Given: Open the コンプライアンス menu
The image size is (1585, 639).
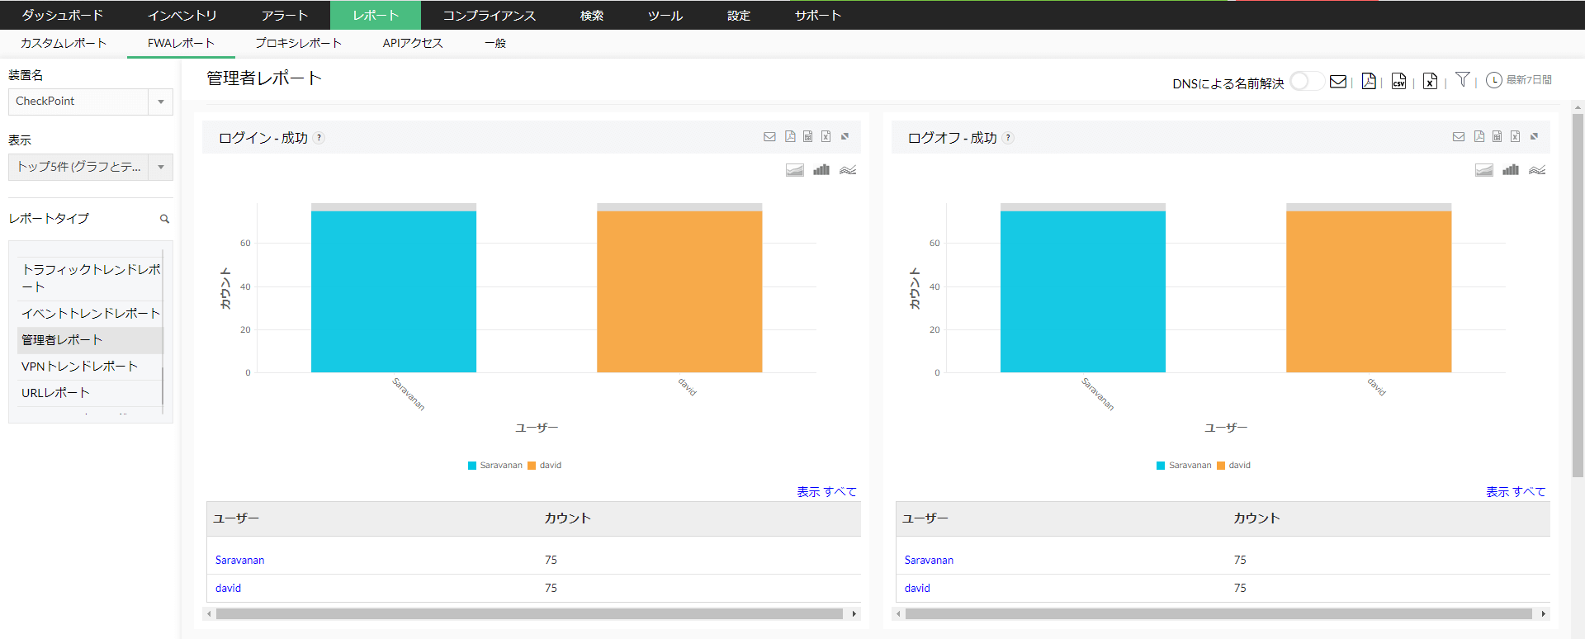Looking at the screenshot, I should pyautogui.click(x=489, y=15).
